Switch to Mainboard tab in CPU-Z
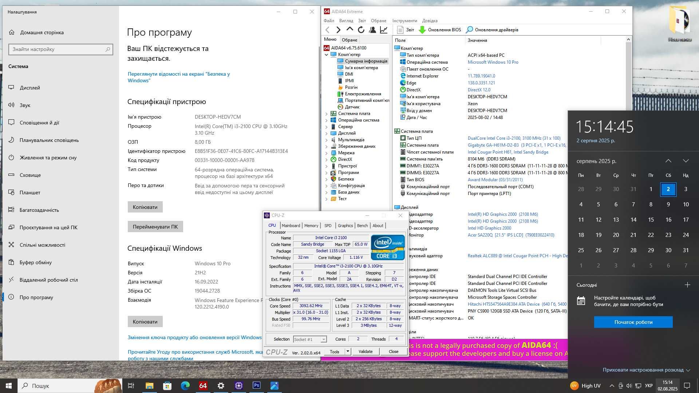 (291, 226)
